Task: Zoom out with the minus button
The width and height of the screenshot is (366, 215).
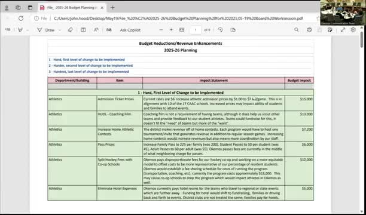Action: [161, 30]
